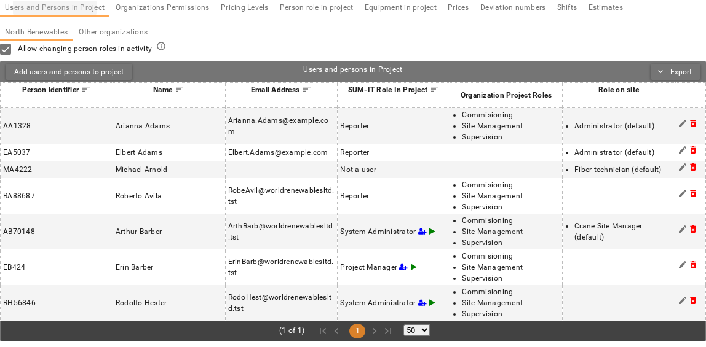
Task: Edit Michael Arnold row with pencil icon
Action: [683, 167]
